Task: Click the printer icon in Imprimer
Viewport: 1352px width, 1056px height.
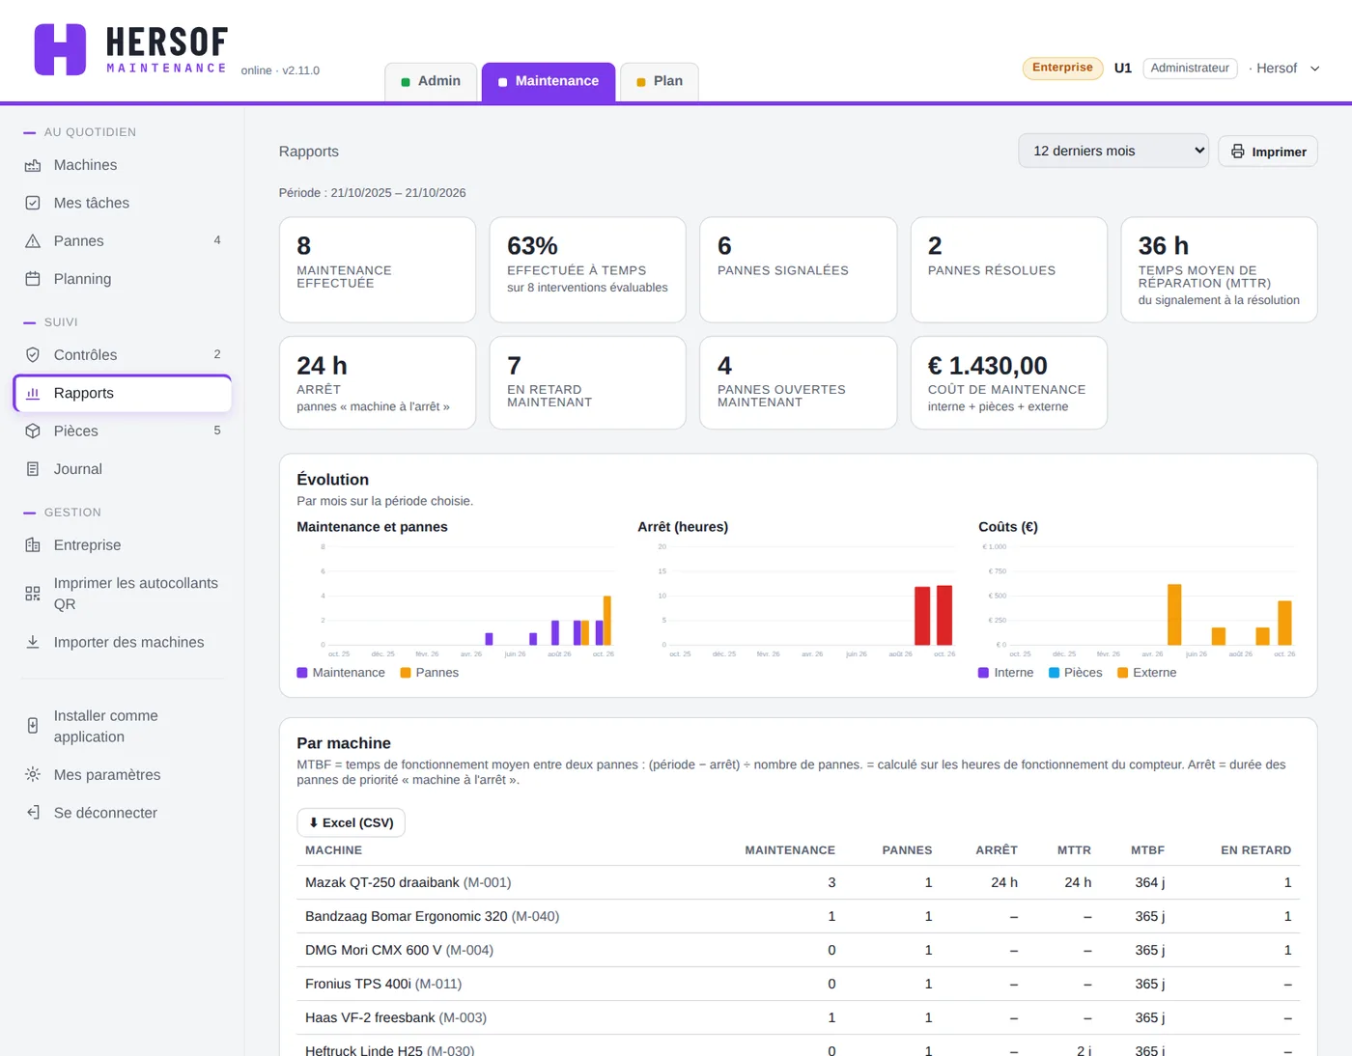Action: [1238, 152]
